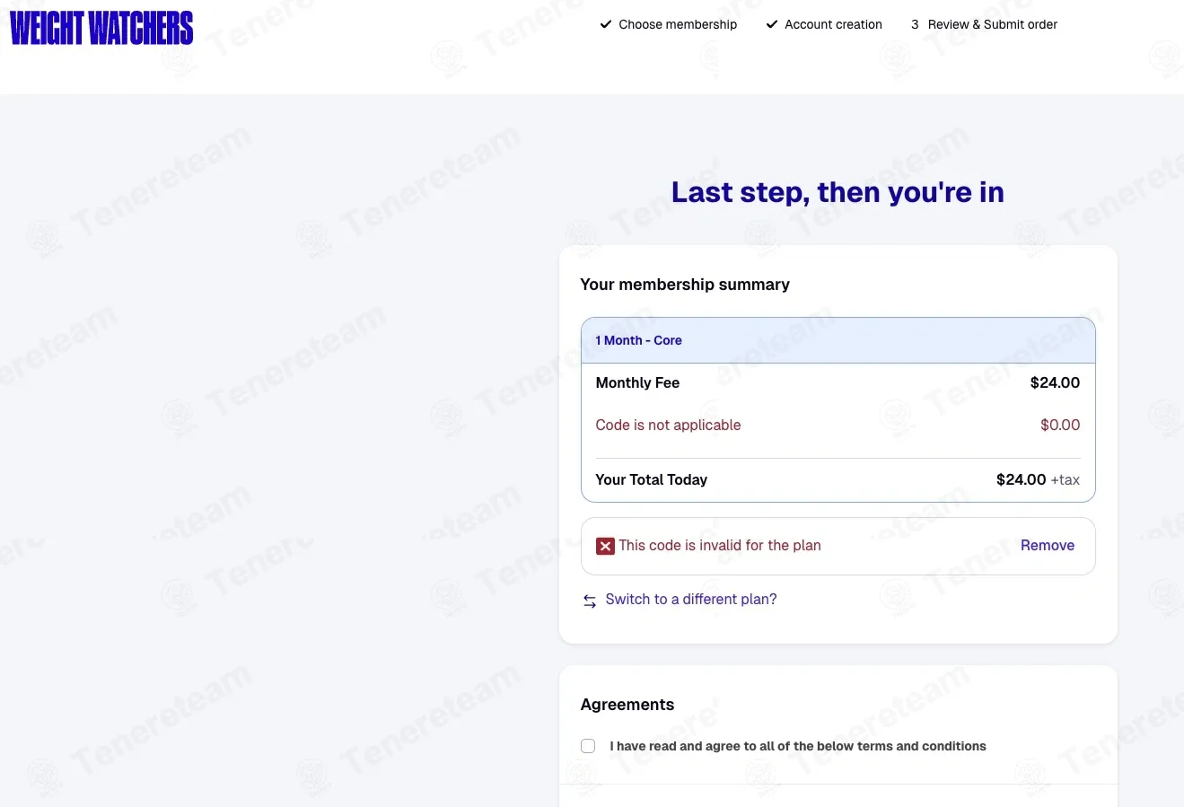Click the Monthly Fee label
This screenshot has height=807, width=1184.
(x=637, y=383)
